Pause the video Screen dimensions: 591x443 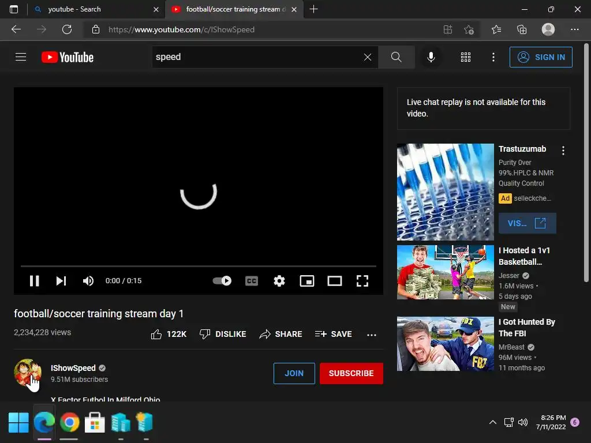tap(34, 281)
